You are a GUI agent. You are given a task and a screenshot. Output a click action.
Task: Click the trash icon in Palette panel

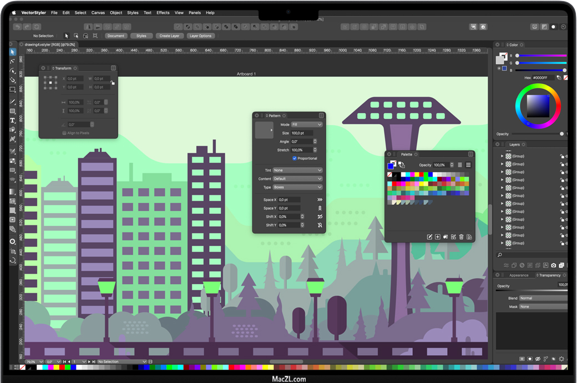461,237
